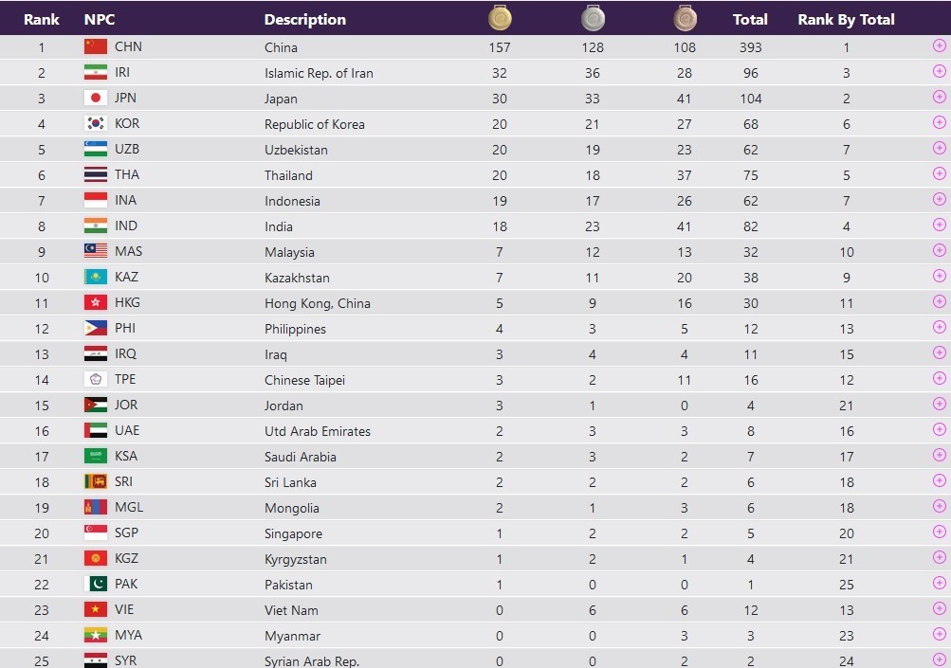
Task: Sort by the Total column header
Action: 750,19
